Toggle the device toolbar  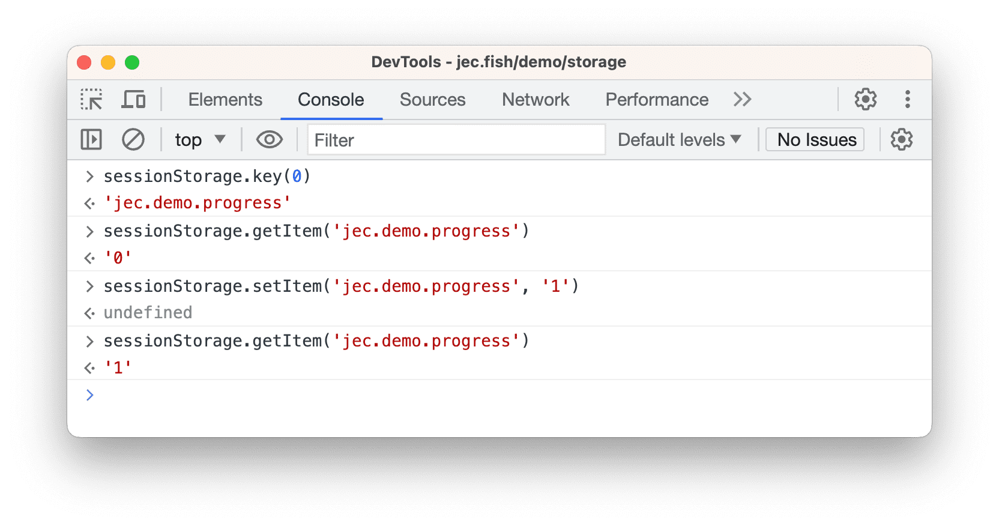pyautogui.click(x=133, y=99)
